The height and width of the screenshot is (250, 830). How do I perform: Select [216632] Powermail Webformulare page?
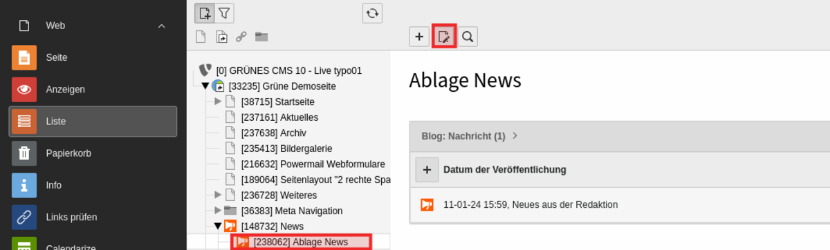click(x=313, y=164)
